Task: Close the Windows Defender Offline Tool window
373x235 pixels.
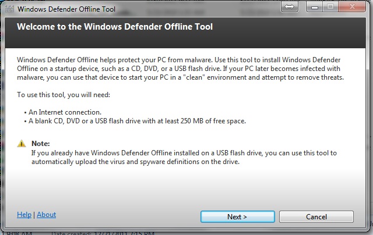Action: [352, 6]
